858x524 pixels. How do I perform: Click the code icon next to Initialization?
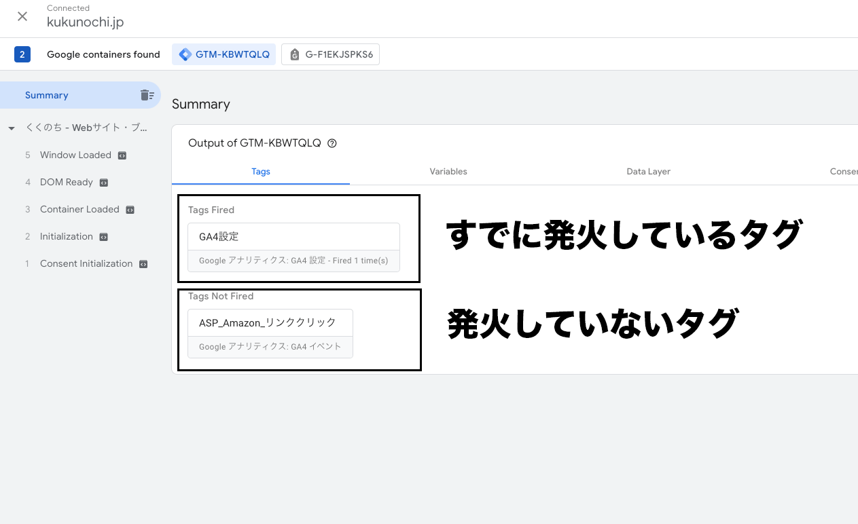(104, 237)
